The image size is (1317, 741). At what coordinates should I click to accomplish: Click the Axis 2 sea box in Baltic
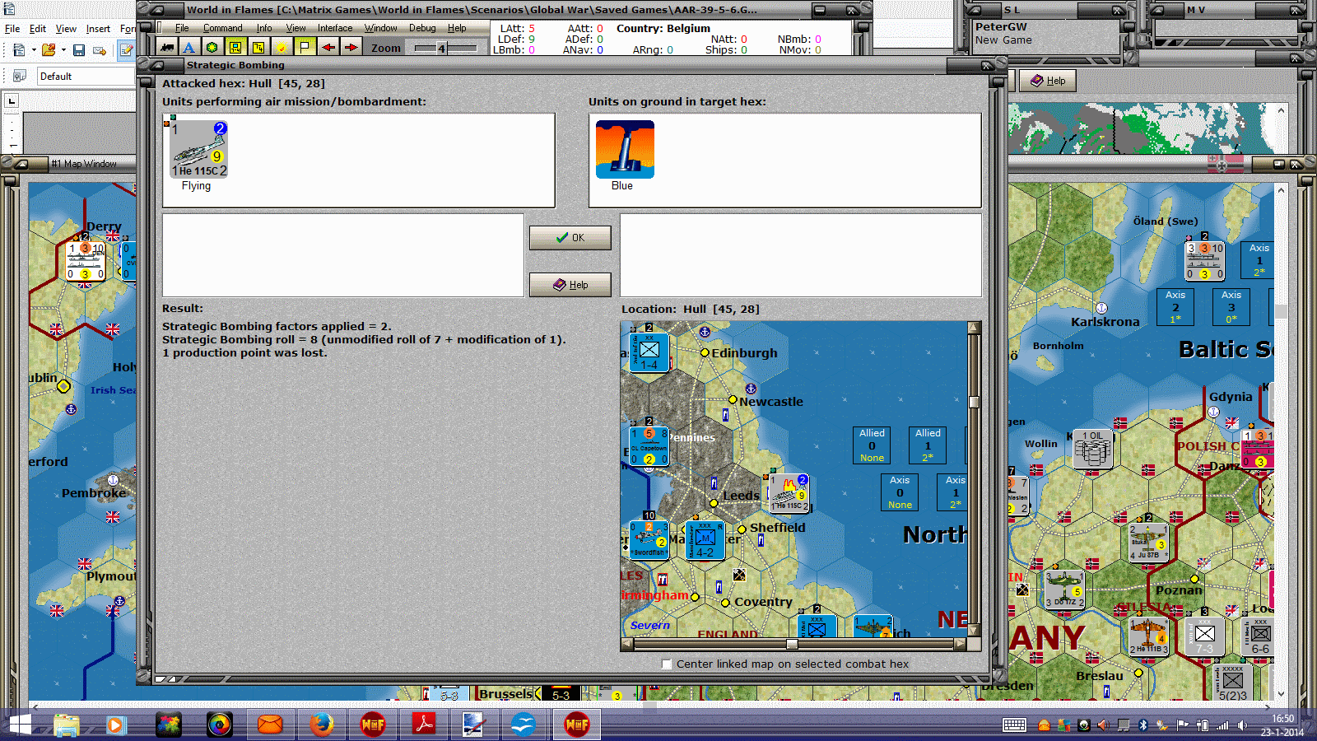pyautogui.click(x=1175, y=307)
